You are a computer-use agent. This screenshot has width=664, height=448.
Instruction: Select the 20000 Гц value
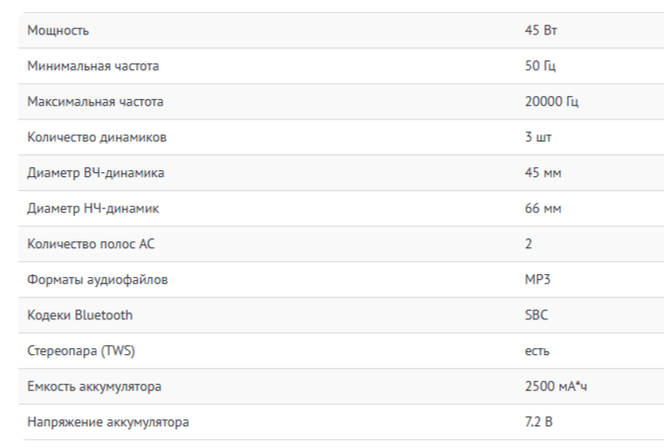[551, 102]
